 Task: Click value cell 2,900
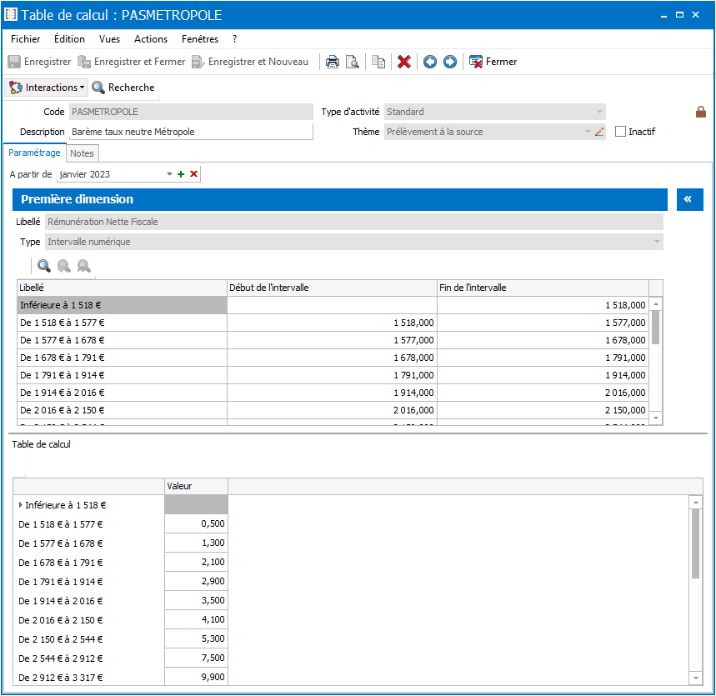click(x=196, y=581)
